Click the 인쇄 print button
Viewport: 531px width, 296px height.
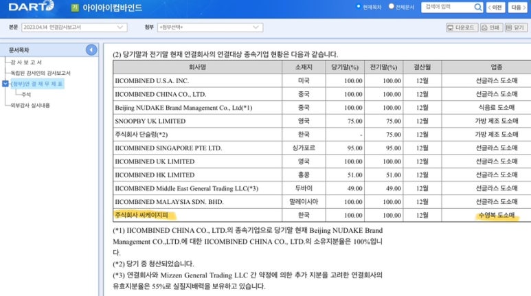(491, 27)
